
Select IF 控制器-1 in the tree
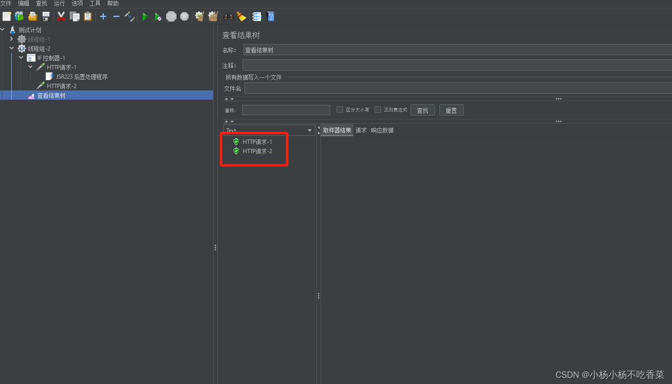[x=51, y=58]
